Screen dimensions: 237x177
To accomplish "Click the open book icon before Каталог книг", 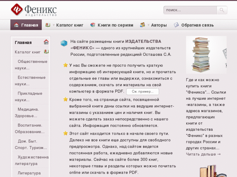I will pyautogui.click(x=48, y=25).
